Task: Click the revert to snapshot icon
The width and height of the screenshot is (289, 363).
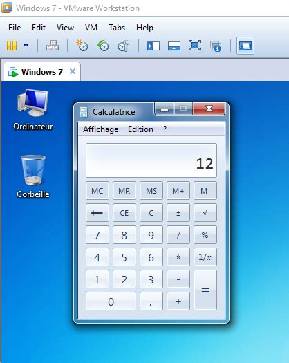Action: pos(103,46)
